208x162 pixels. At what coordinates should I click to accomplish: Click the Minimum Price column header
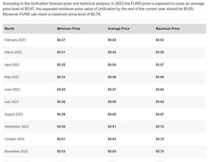[x=68, y=29]
